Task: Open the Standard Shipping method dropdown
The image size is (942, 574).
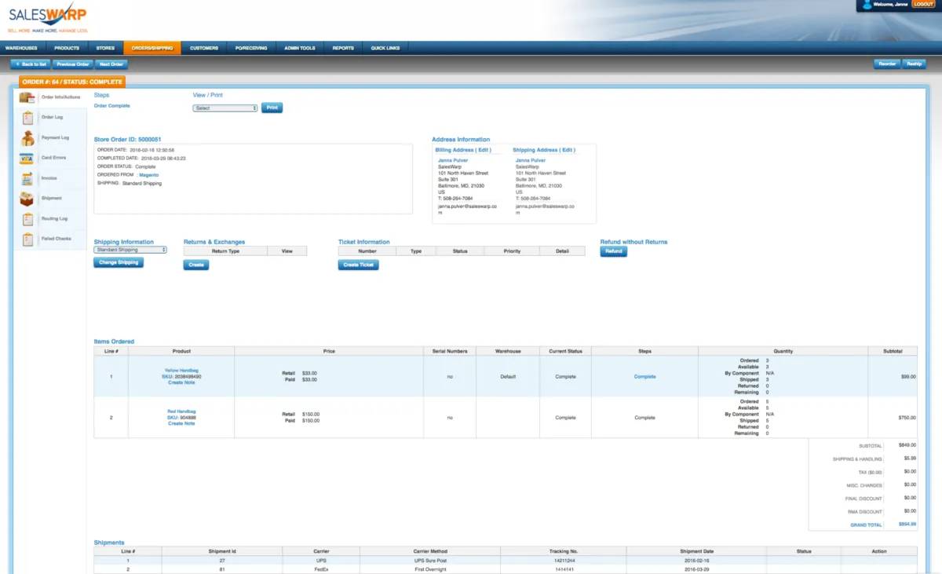Action: pos(130,250)
